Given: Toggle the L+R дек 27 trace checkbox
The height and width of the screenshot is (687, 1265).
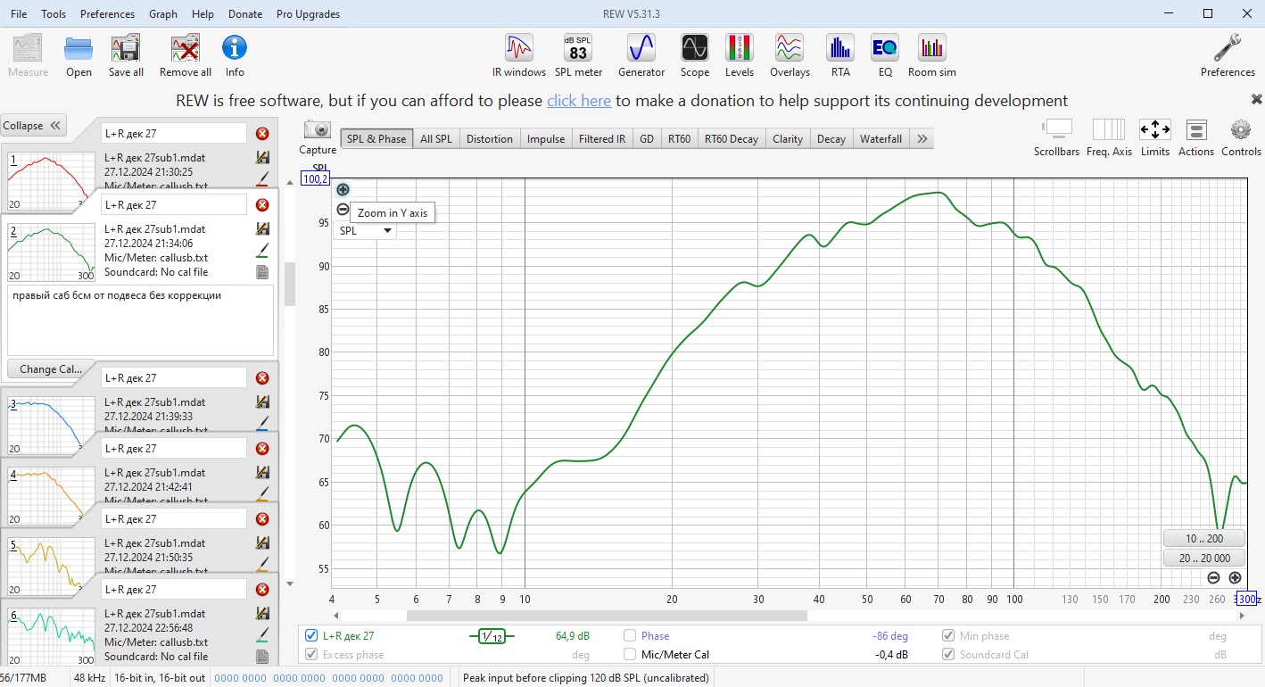Looking at the screenshot, I should 311,636.
